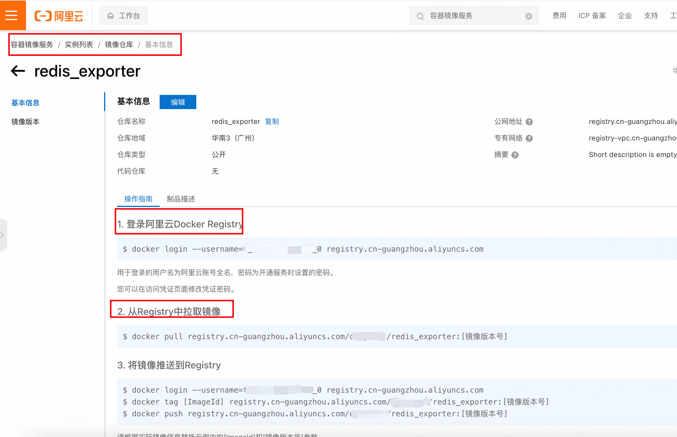
Task: Select 基本信息 in the left sidebar
Action: [x=25, y=103]
